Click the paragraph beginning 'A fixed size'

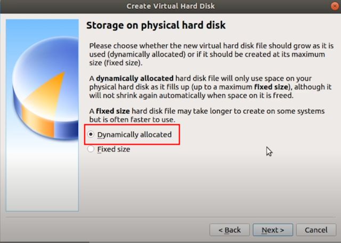pos(208,115)
